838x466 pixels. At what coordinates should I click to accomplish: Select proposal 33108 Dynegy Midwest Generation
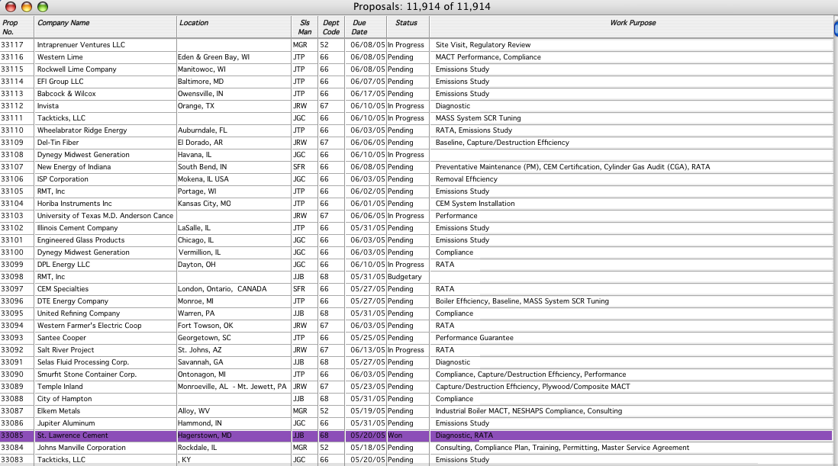(12, 155)
